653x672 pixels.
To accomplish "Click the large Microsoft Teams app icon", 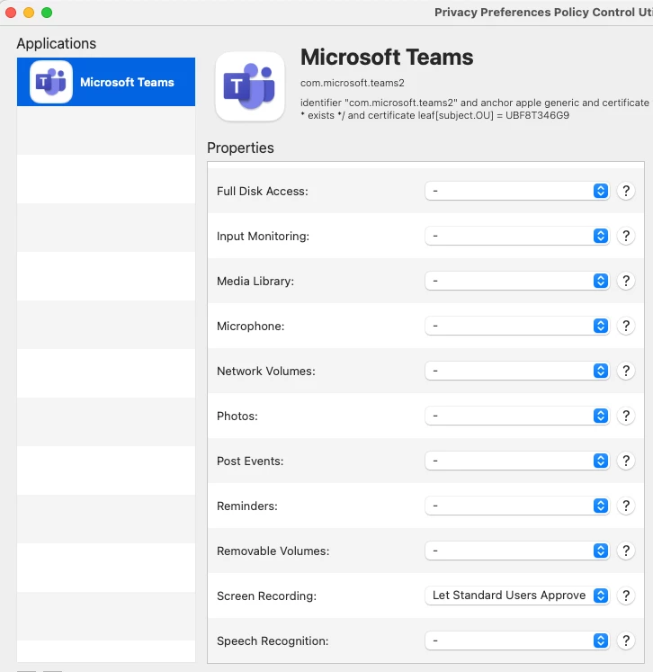I will click(250, 86).
